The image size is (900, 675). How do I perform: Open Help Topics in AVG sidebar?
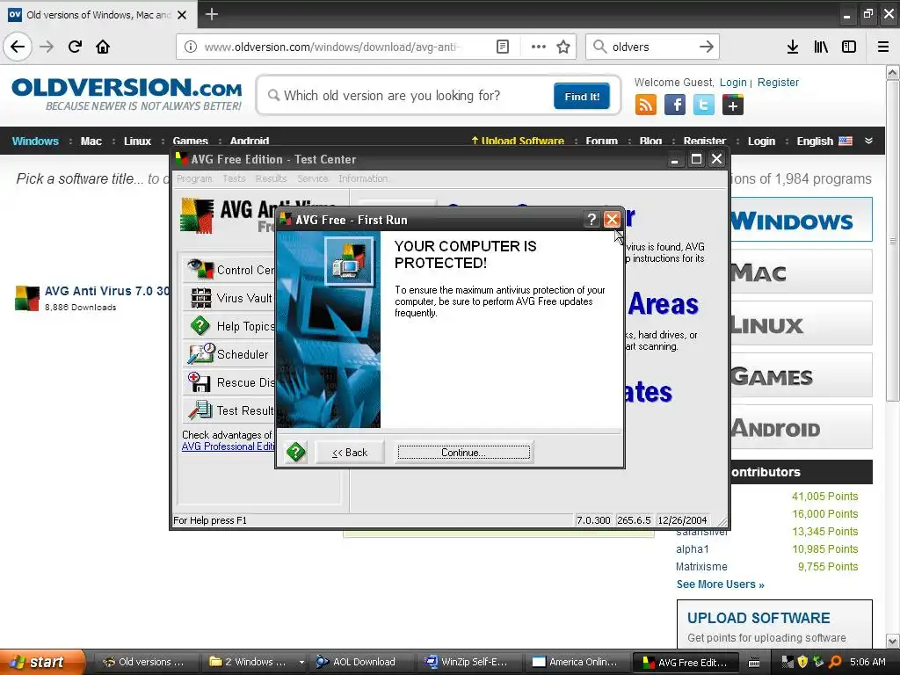(229, 326)
